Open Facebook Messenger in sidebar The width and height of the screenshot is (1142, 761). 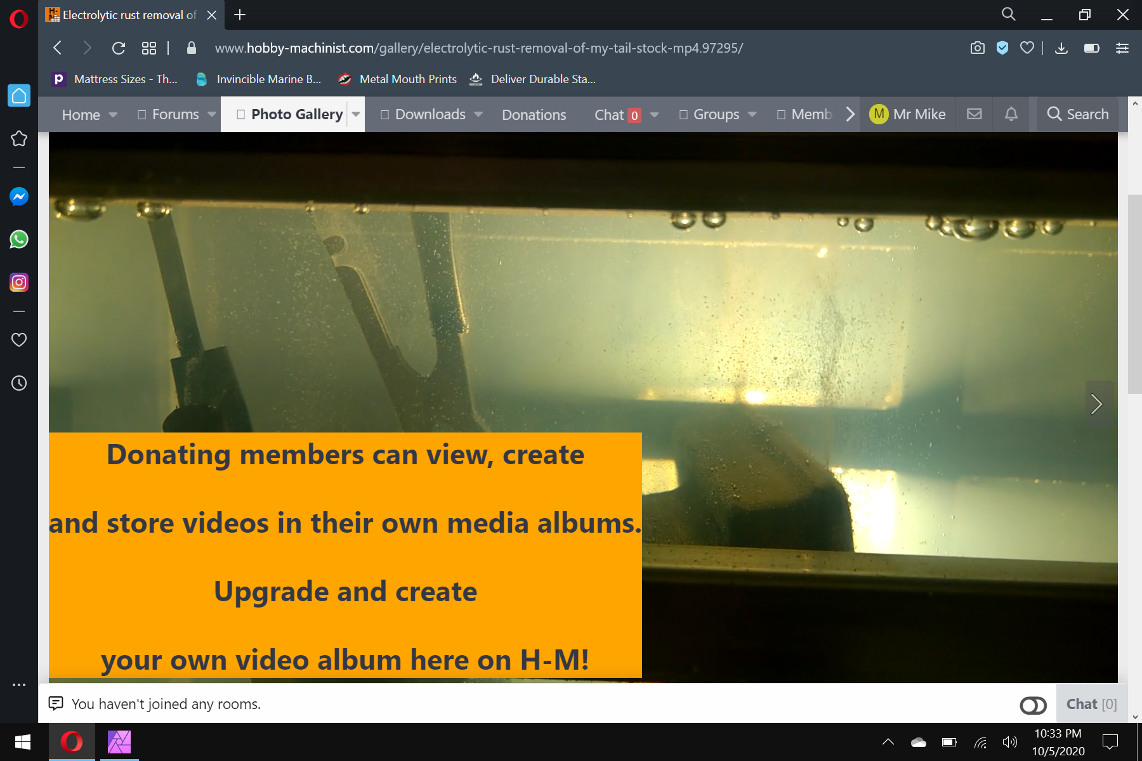[x=19, y=197]
